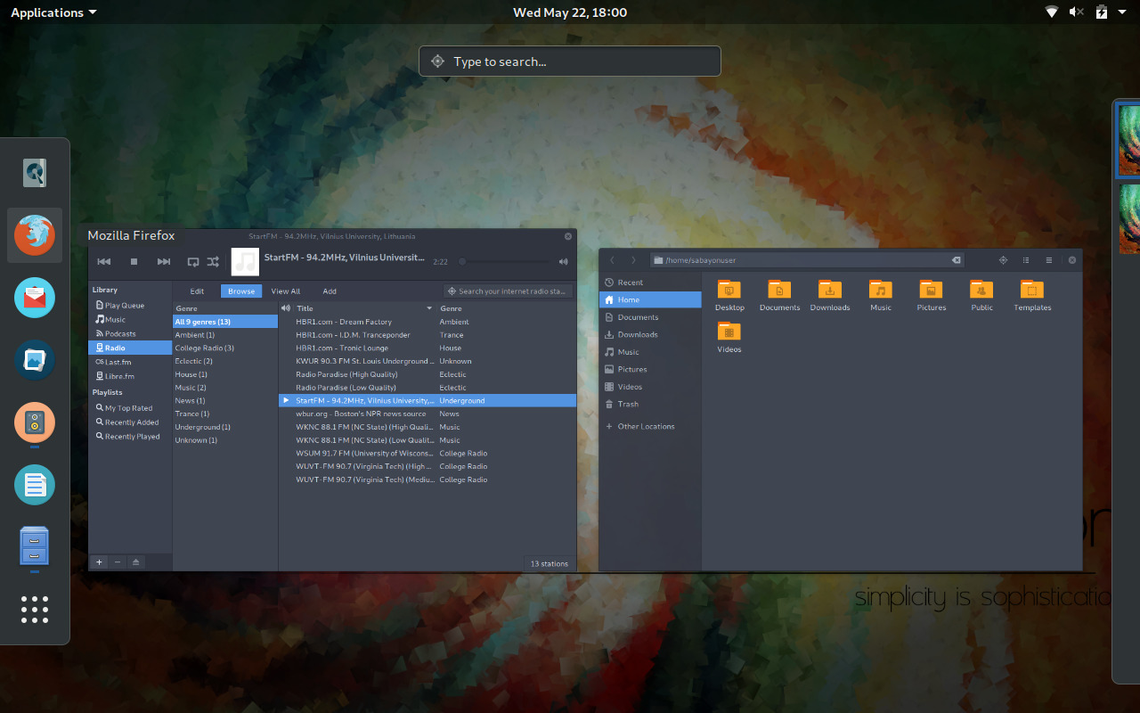Open the file manager hamburger menu
This screenshot has height=713, width=1140.
coord(1049,260)
